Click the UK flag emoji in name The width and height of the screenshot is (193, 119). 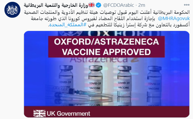[x=92, y=5]
